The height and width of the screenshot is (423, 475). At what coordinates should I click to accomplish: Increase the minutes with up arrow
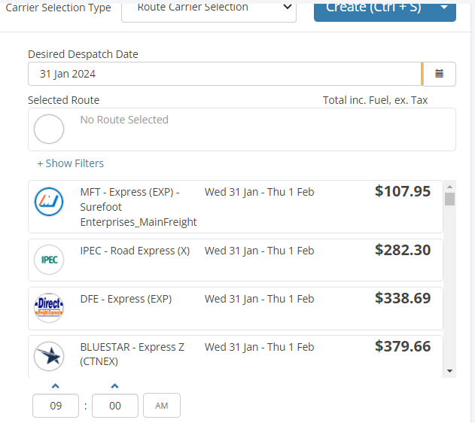tap(114, 387)
